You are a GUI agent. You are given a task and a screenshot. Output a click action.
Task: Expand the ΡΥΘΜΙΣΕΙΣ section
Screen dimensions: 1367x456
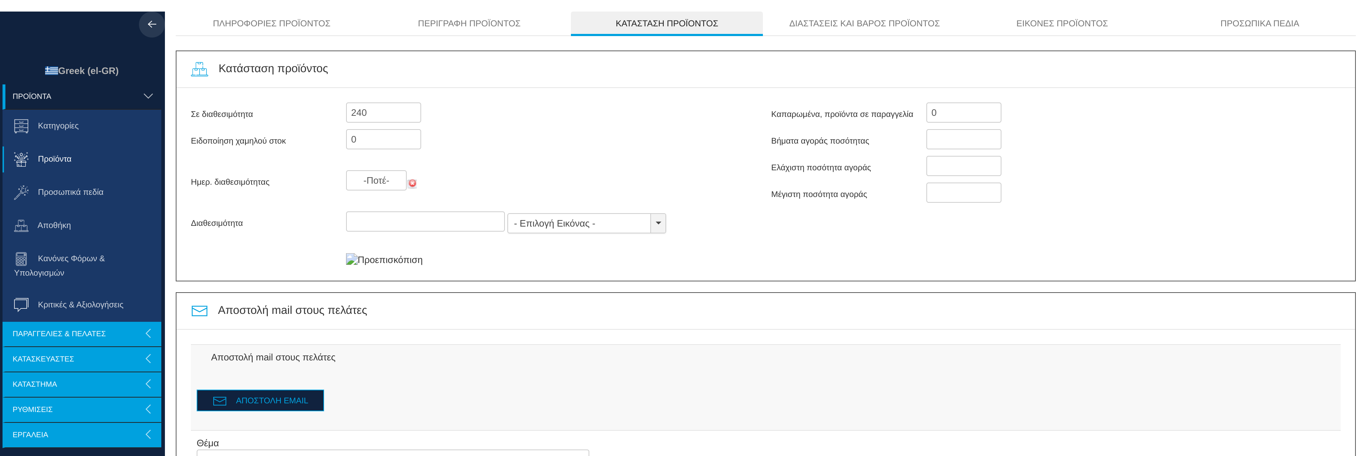82,409
